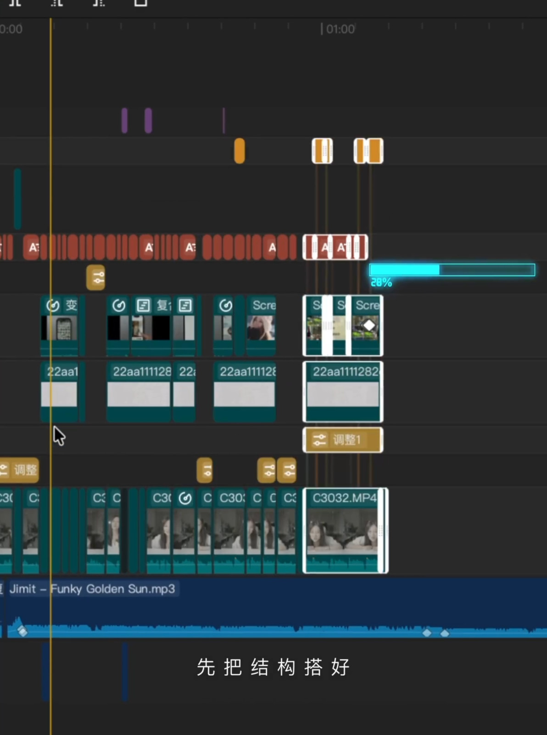This screenshot has height=735, width=547.
Task: Click the keyframe diamond on the selected Scre clip
Action: [x=369, y=326]
